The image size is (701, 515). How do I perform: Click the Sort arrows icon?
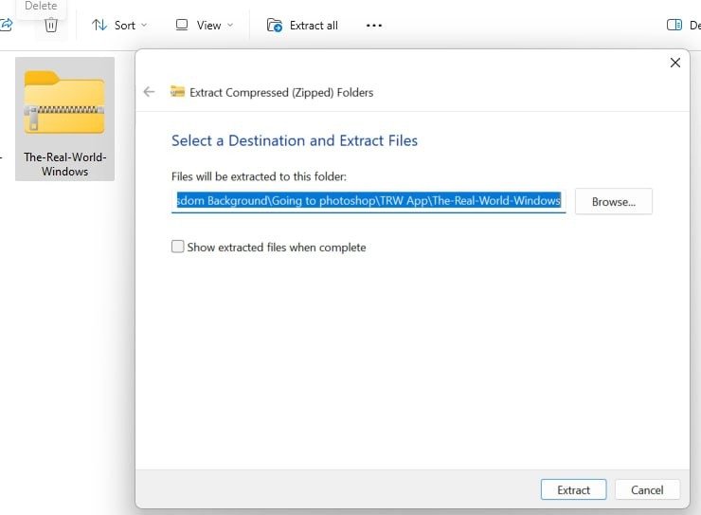(x=99, y=26)
